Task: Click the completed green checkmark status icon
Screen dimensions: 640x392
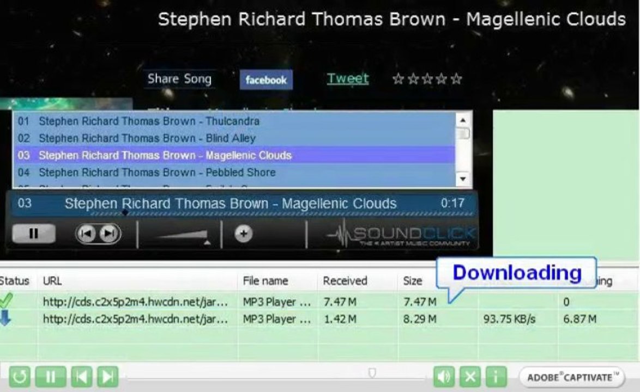Action: point(6,301)
